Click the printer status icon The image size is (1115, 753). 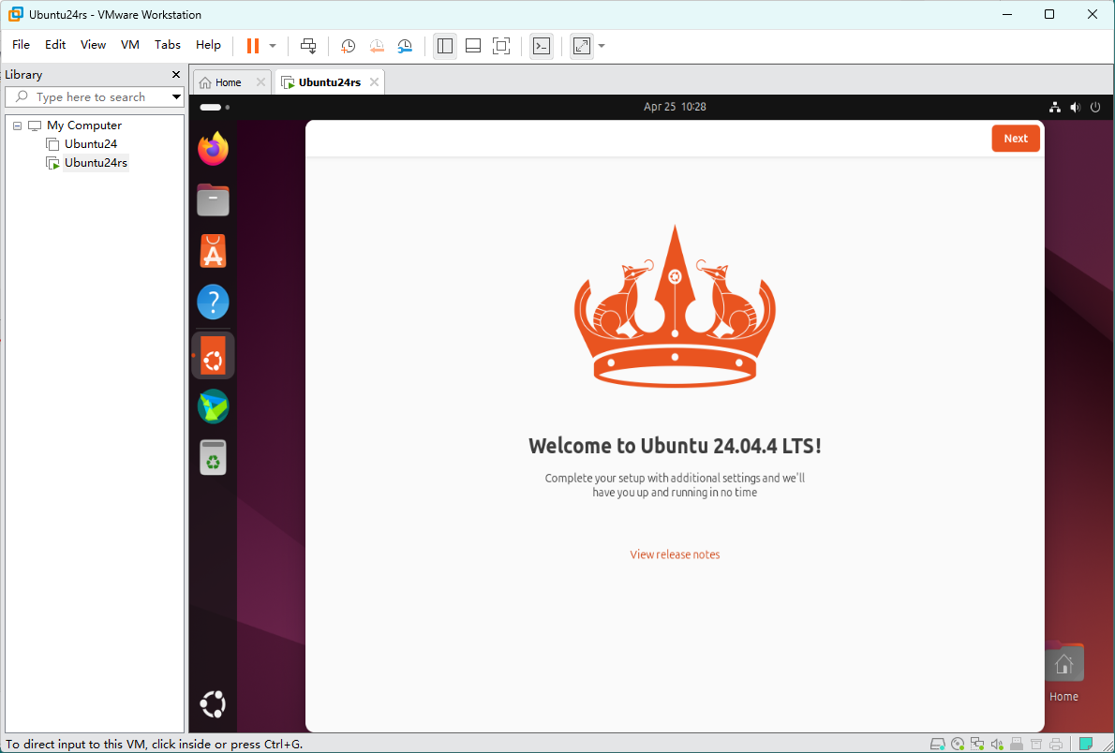[x=1055, y=744]
